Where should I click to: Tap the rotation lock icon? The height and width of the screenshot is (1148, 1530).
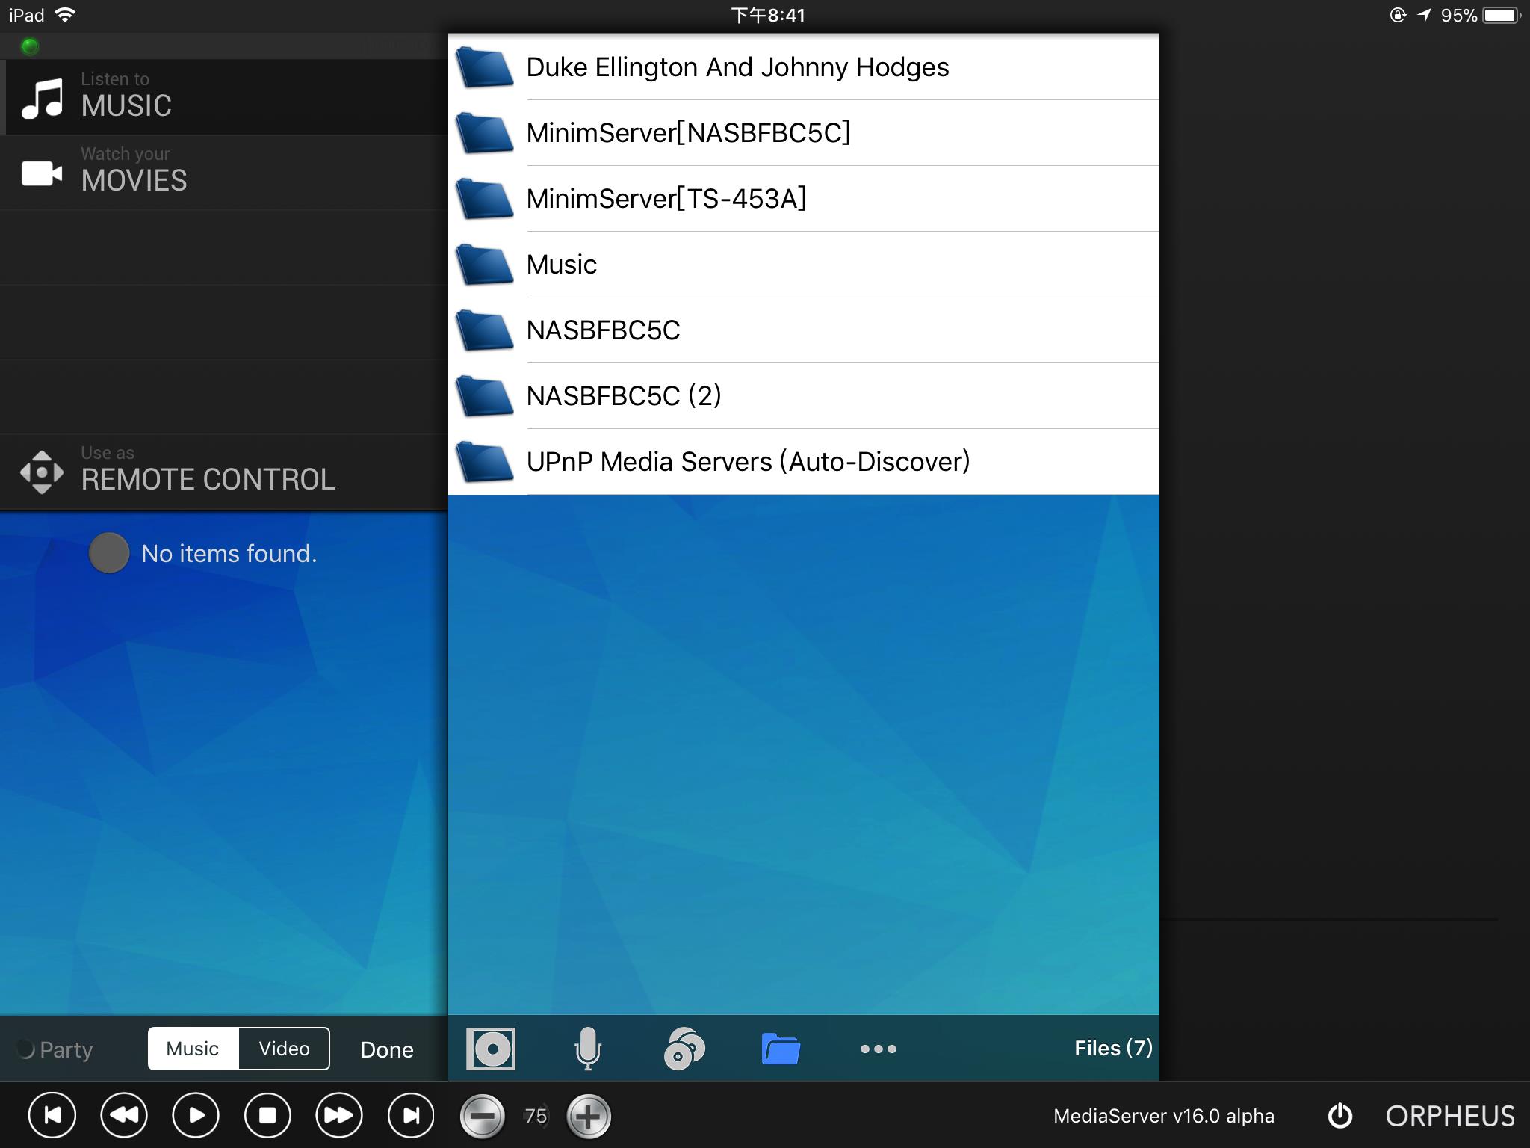click(x=1398, y=15)
